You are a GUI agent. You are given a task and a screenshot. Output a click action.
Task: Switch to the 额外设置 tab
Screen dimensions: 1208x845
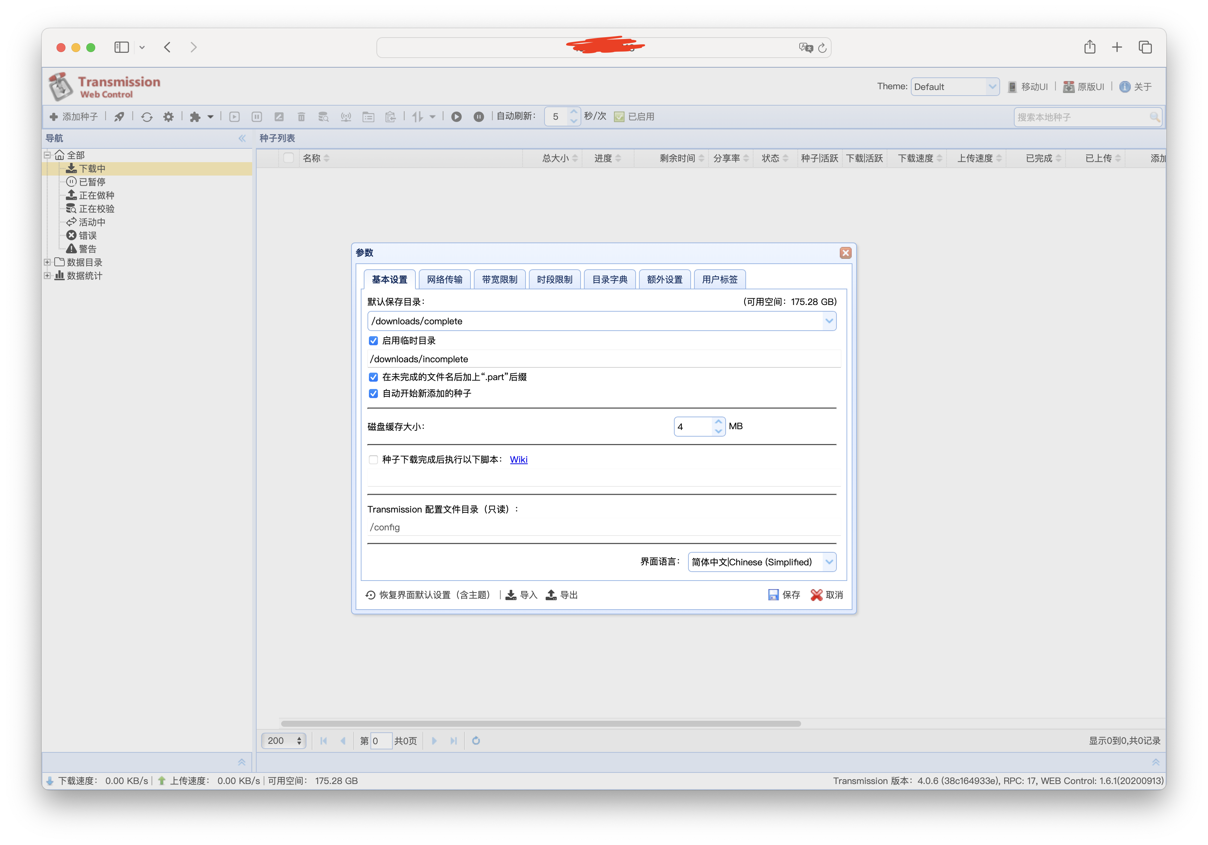click(x=665, y=279)
